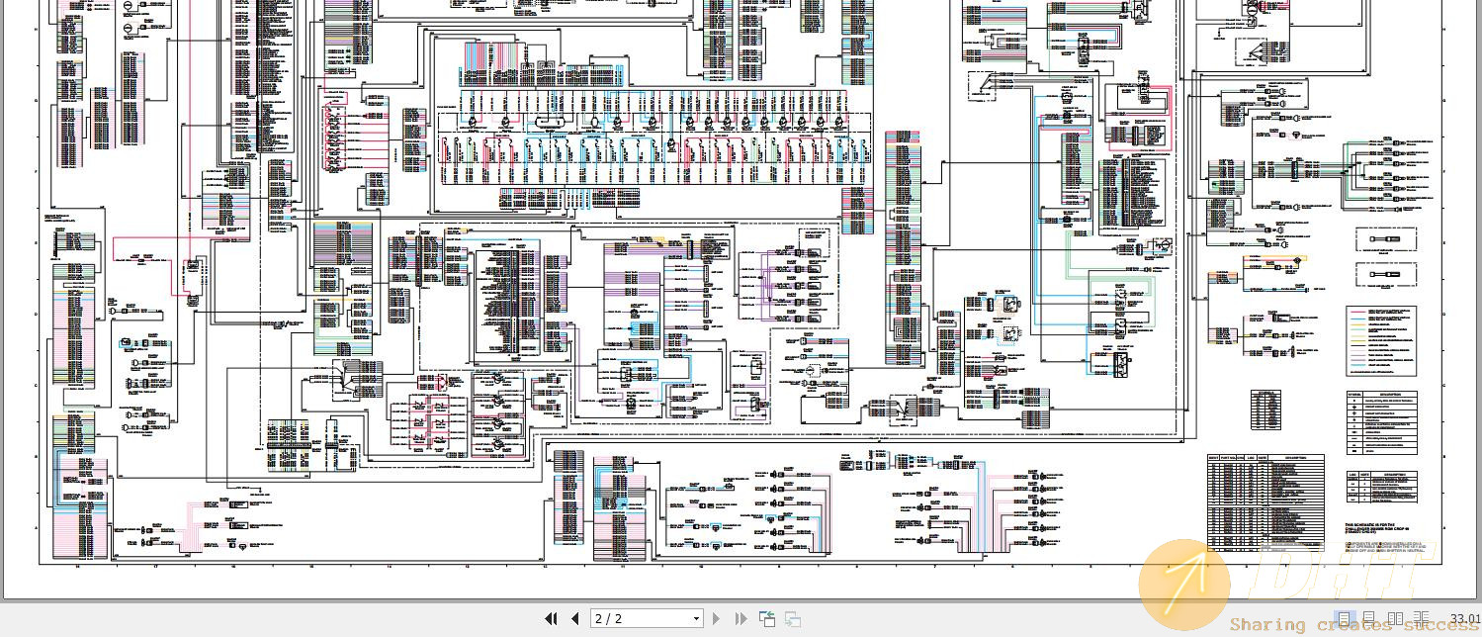Toggle the highlighted page layout button off

pyautogui.click(x=1344, y=617)
